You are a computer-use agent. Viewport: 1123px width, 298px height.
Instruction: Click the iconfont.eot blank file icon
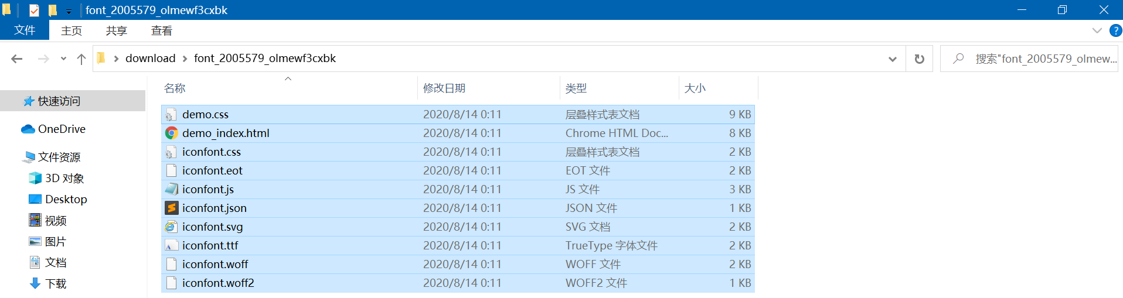pos(171,171)
